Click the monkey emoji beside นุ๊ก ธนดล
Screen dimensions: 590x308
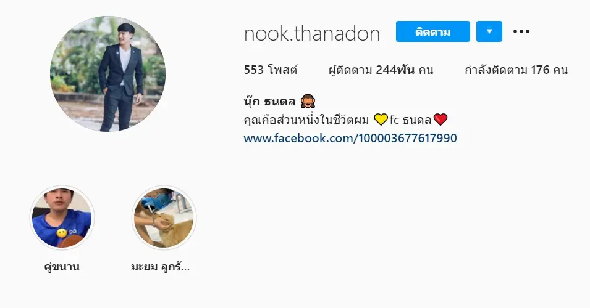pos(308,101)
